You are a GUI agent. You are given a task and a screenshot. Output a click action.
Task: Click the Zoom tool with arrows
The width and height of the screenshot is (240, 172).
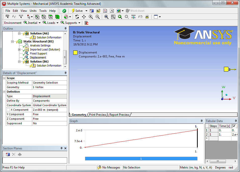coord(91,17)
